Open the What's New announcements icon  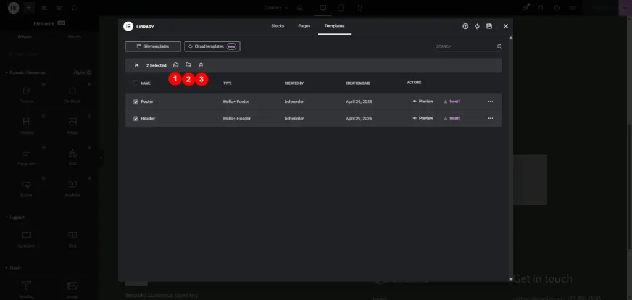pos(526,7)
